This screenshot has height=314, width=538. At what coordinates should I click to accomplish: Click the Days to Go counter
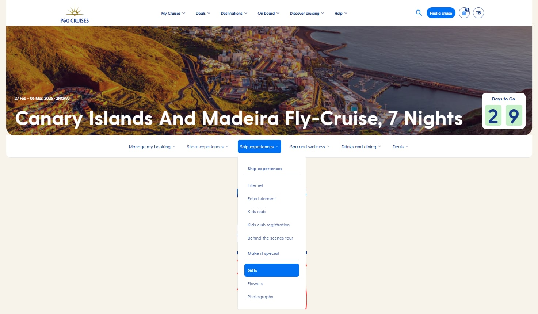(503, 111)
